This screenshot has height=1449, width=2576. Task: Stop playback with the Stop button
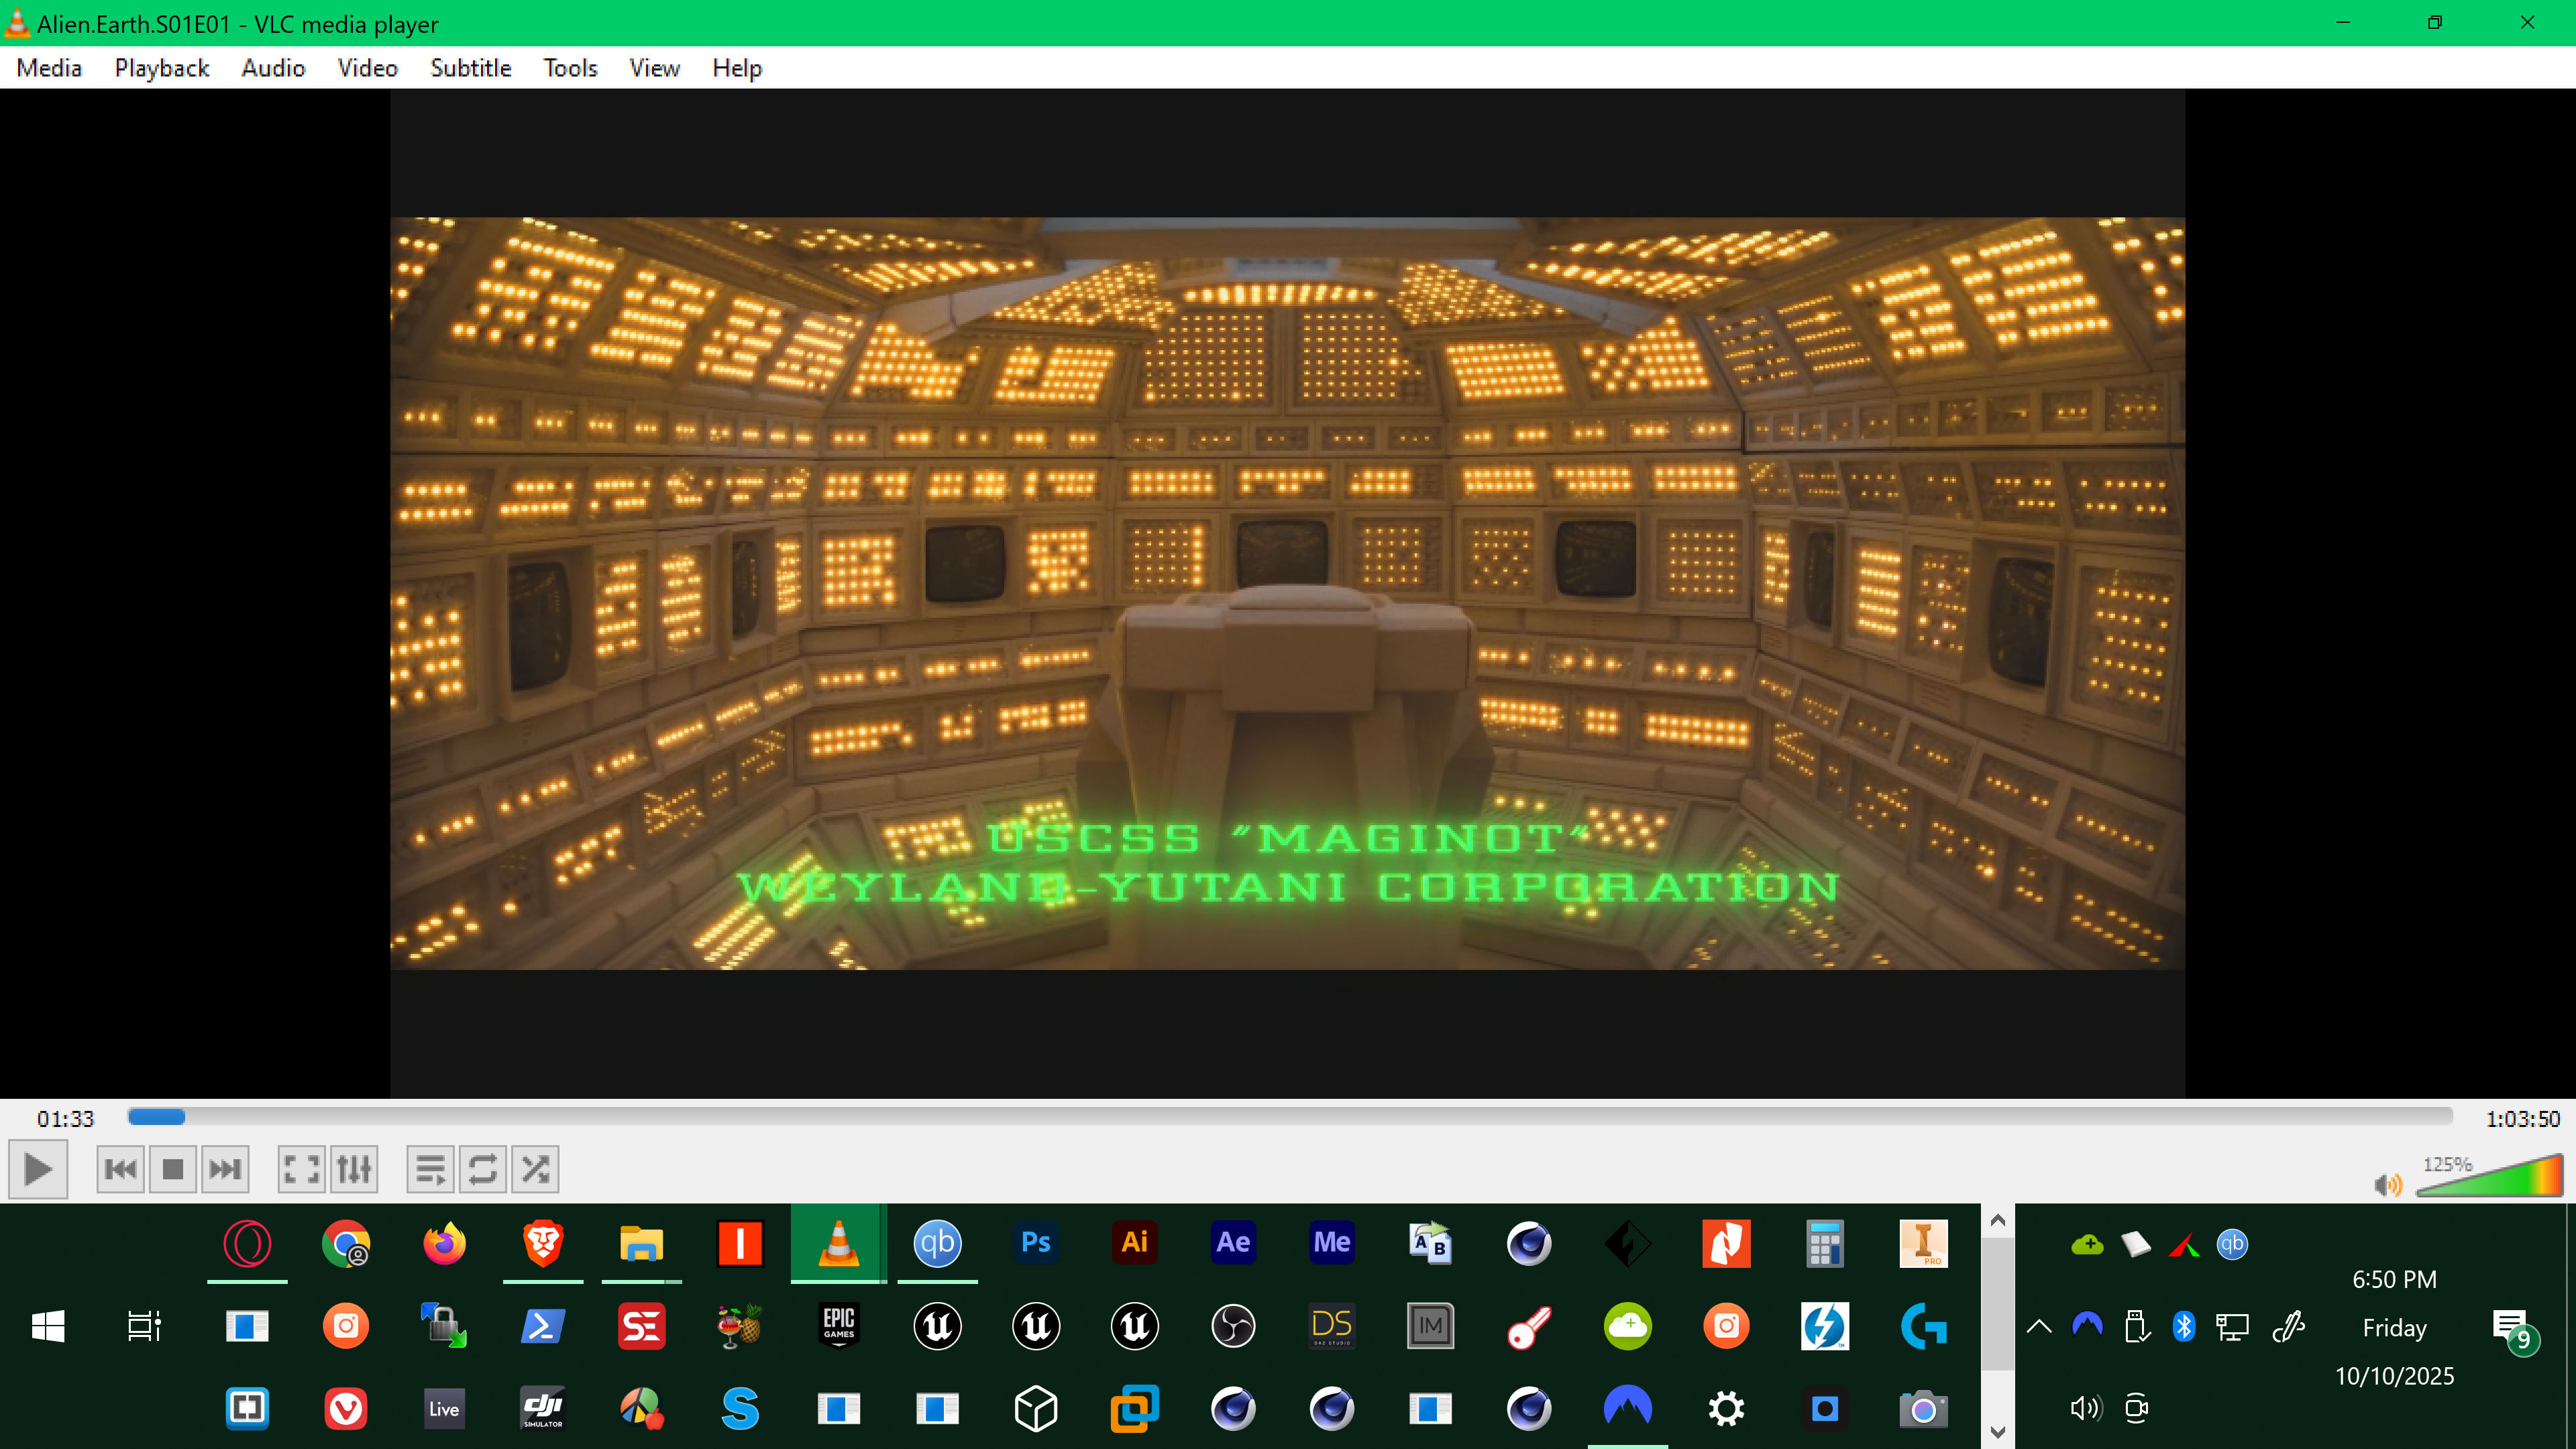(173, 1169)
